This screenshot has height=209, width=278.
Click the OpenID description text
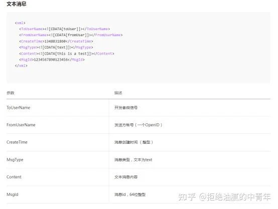138,125
